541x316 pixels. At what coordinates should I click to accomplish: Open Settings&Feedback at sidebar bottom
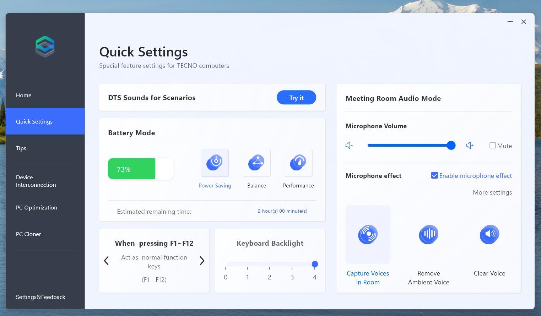click(40, 297)
